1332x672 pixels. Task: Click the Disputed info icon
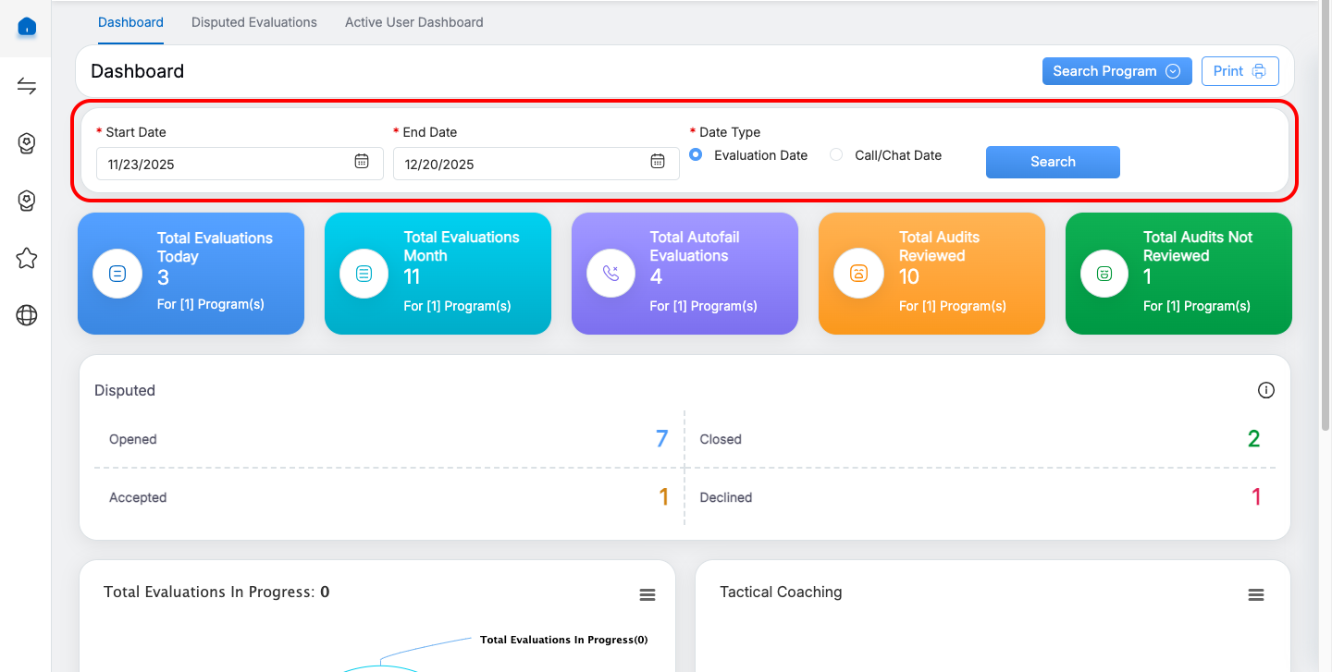click(x=1266, y=390)
